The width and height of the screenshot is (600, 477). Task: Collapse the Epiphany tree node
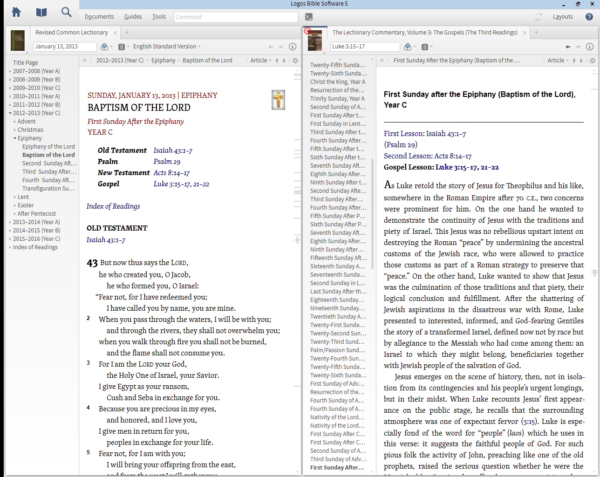click(x=15, y=138)
